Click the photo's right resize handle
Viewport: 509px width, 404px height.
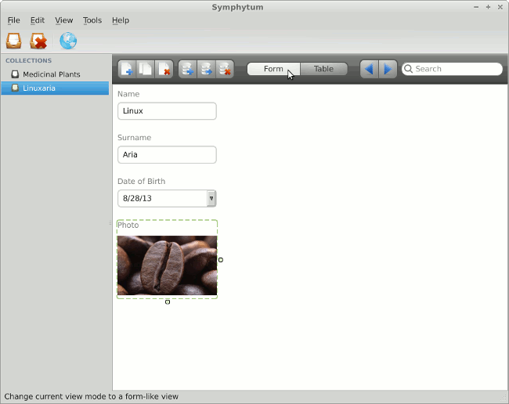[221, 260]
